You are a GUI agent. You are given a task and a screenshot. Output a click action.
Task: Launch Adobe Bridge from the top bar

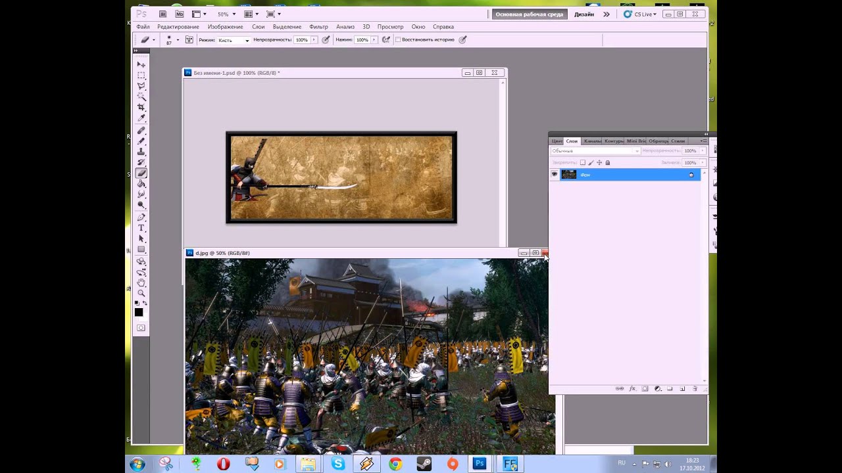point(163,14)
